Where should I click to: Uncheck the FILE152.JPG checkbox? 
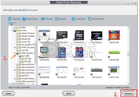click(92, 74)
